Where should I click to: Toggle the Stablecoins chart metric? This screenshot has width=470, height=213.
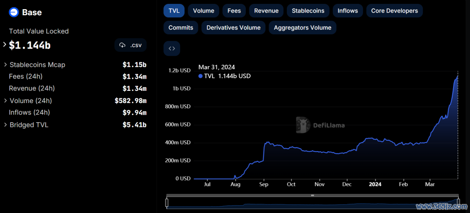308,11
